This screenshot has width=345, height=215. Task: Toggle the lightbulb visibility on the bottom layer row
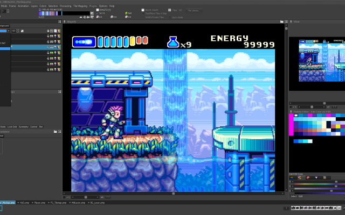[56, 69]
